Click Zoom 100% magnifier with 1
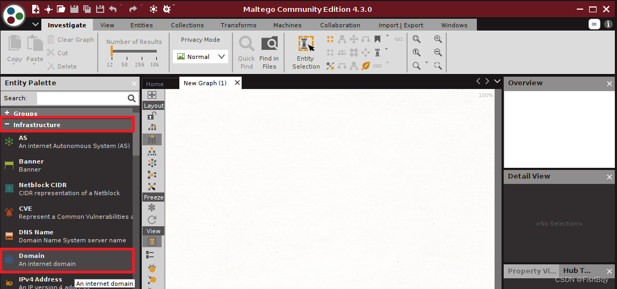This screenshot has height=289, width=617. coord(416,52)
